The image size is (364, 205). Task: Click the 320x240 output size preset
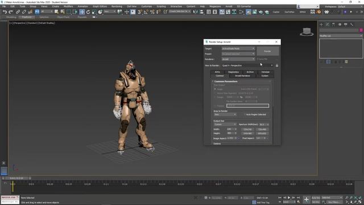pyautogui.click(x=248, y=129)
